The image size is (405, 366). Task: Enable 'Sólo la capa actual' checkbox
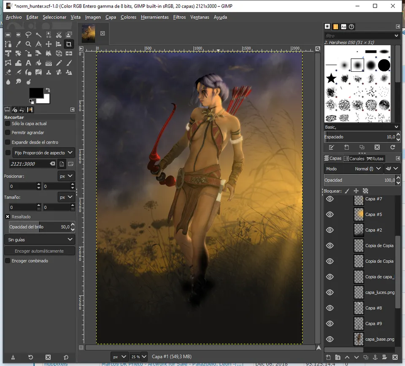8,124
